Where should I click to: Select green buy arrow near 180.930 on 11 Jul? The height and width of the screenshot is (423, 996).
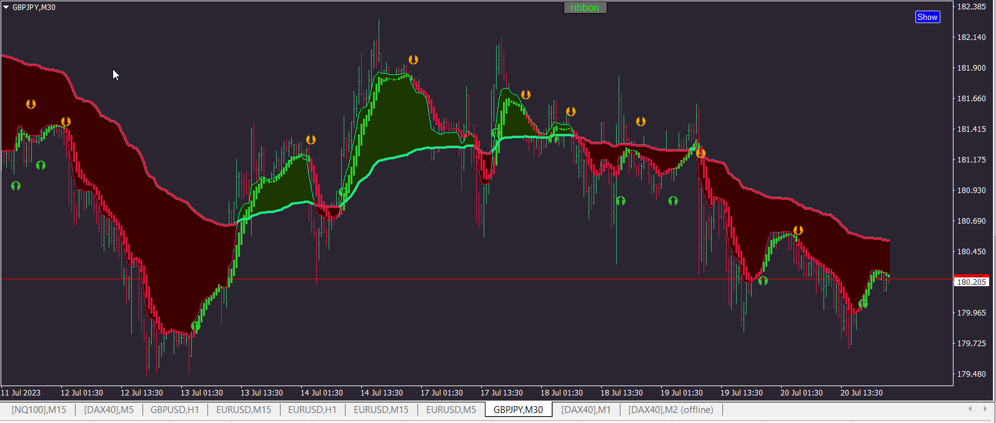pos(16,186)
